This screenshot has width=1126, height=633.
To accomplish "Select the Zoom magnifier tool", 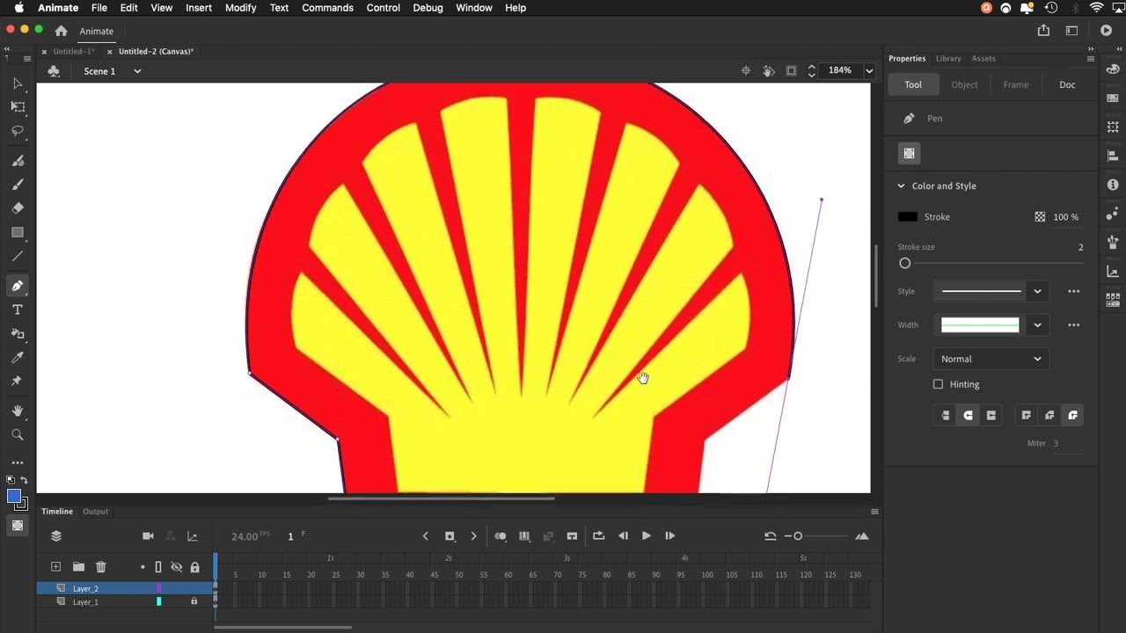I will 17,434.
